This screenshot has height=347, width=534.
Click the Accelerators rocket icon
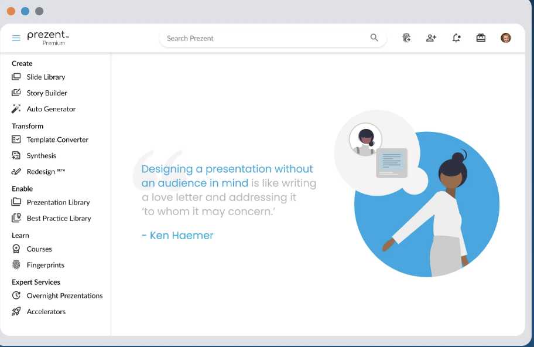tap(16, 312)
